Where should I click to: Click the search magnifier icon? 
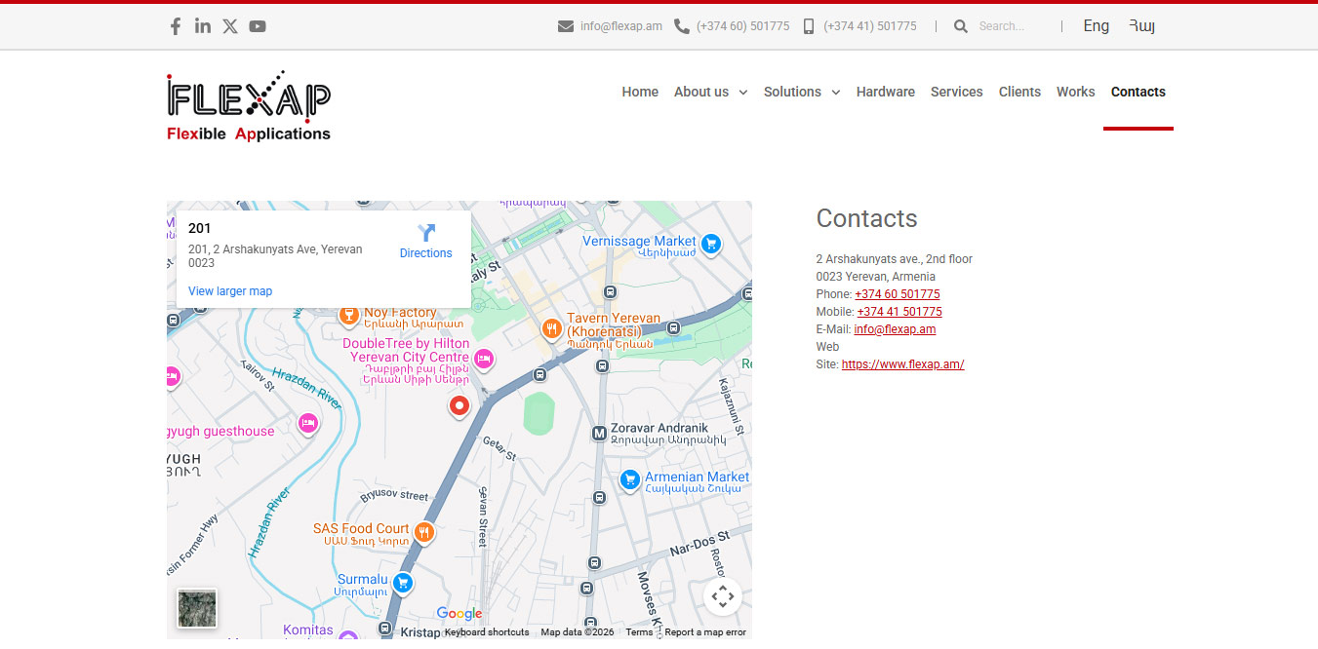pos(961,26)
